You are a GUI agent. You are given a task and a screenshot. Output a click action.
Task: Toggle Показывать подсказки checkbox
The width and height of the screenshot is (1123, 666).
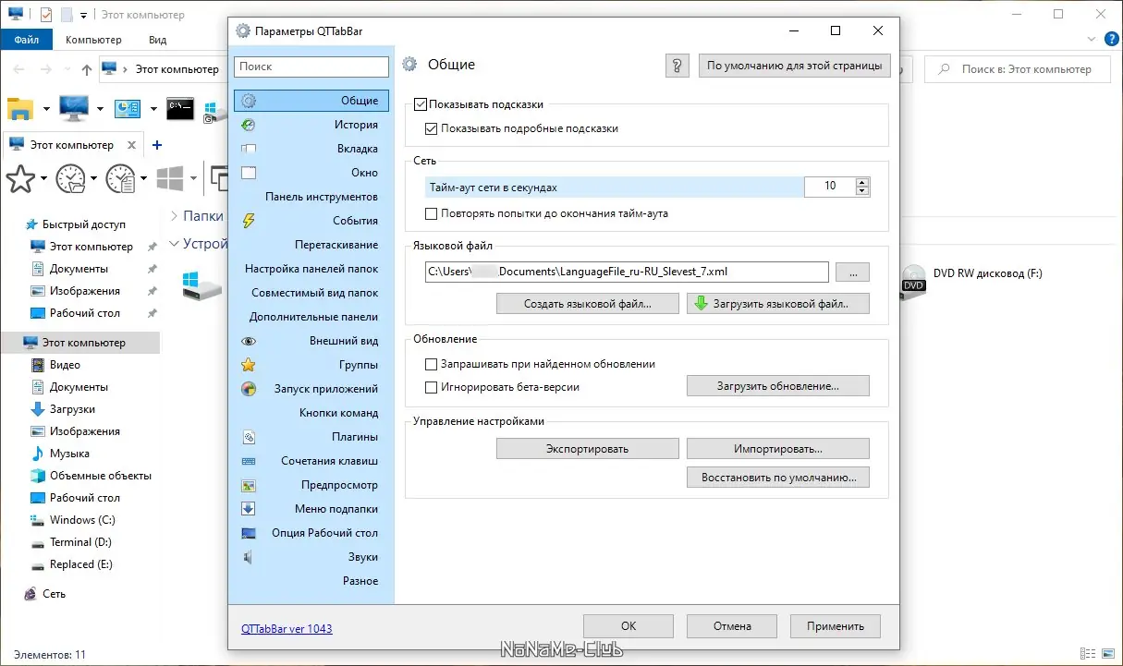pyautogui.click(x=421, y=105)
